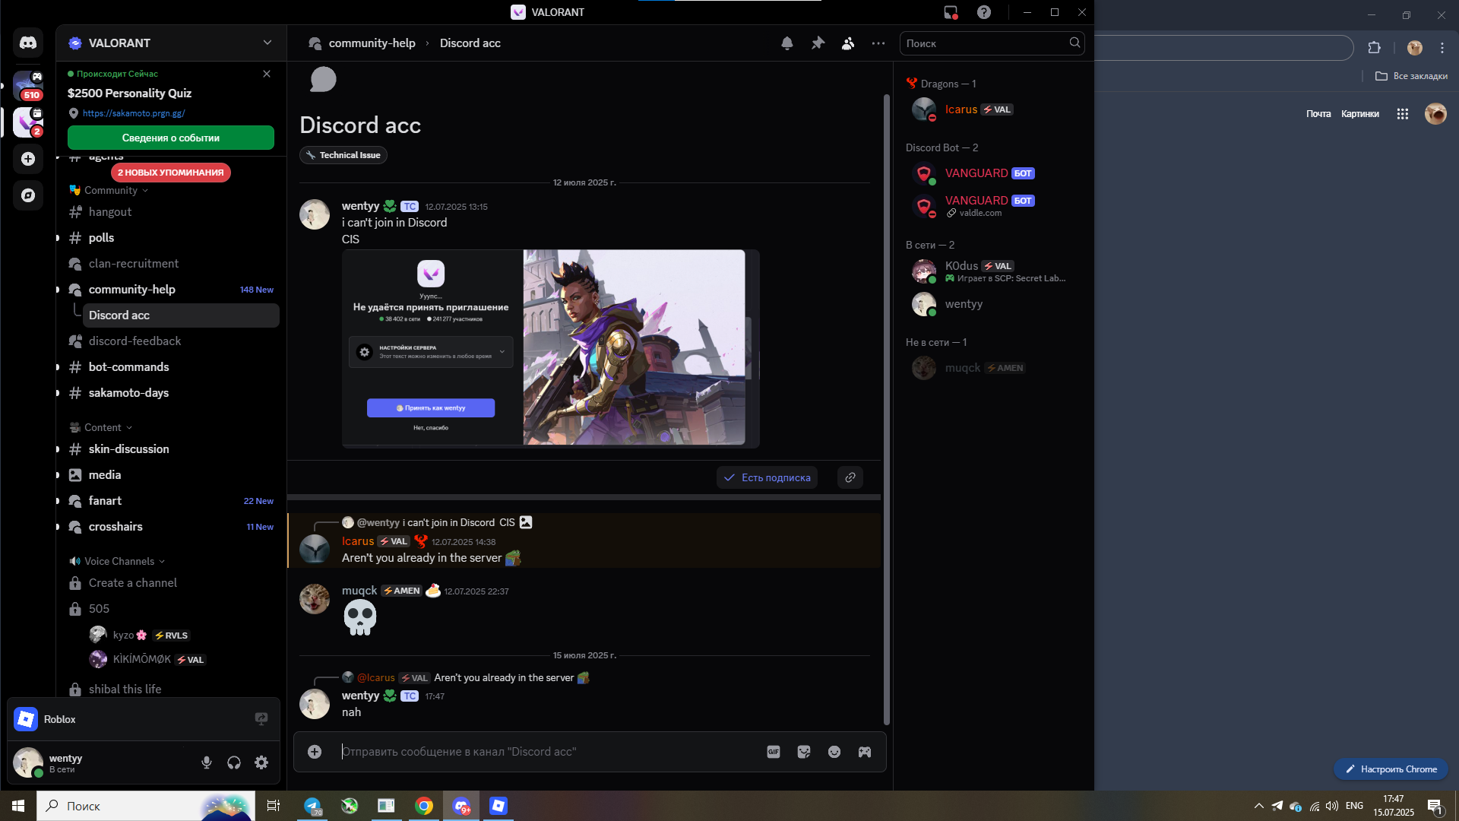Collapse the Content category

pos(101,427)
